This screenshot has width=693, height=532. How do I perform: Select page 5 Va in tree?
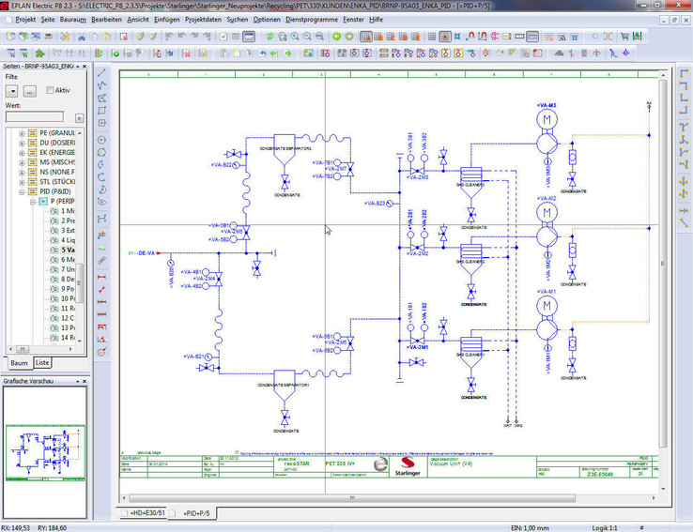pyautogui.click(x=67, y=251)
